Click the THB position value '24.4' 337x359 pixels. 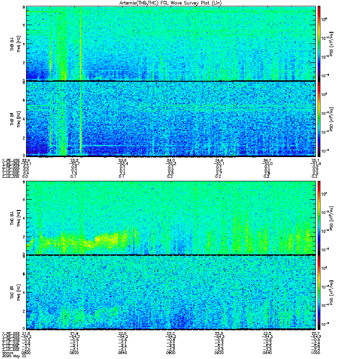click(x=219, y=160)
